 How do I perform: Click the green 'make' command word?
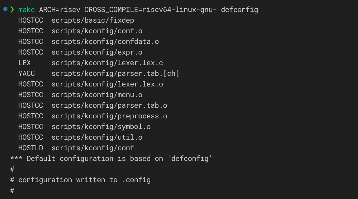pos(27,10)
